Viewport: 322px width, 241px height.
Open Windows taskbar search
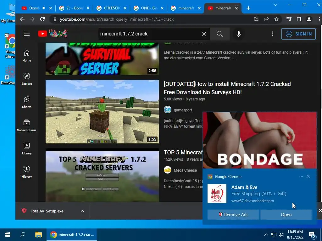click(x=23, y=235)
